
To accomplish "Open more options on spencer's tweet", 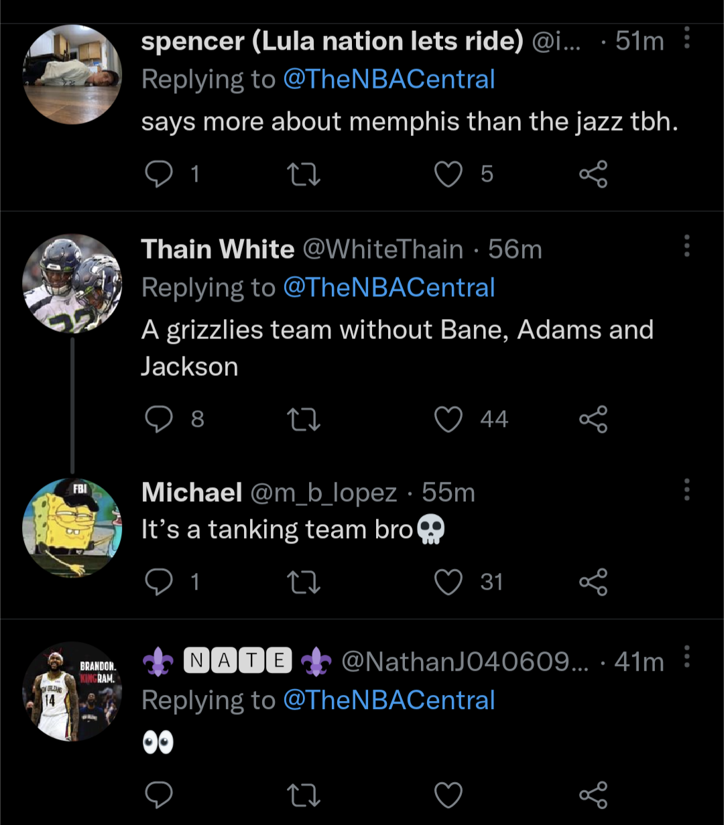I will [686, 39].
